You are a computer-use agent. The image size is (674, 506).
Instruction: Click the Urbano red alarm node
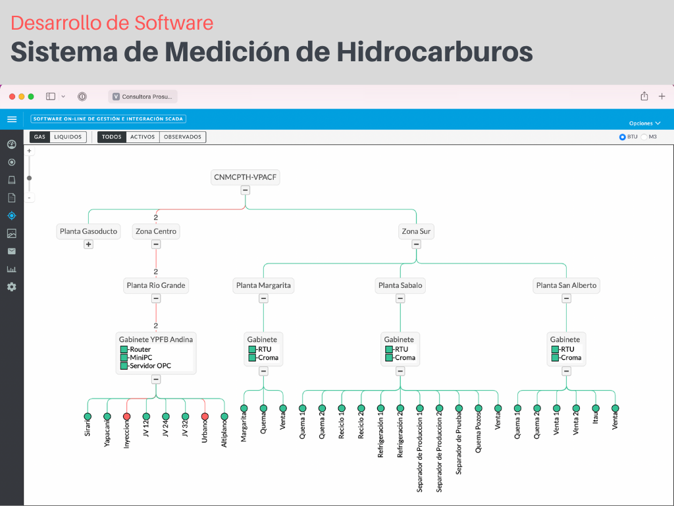(x=205, y=416)
